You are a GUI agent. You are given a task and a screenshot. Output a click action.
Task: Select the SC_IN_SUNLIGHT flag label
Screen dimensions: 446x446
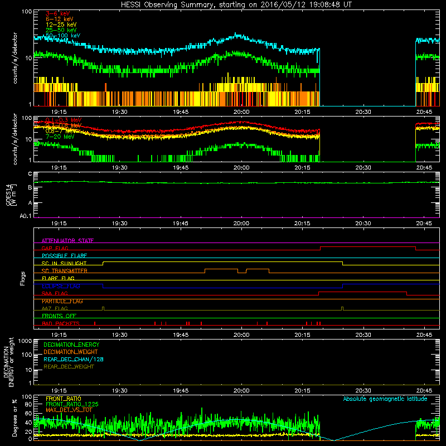point(64,263)
